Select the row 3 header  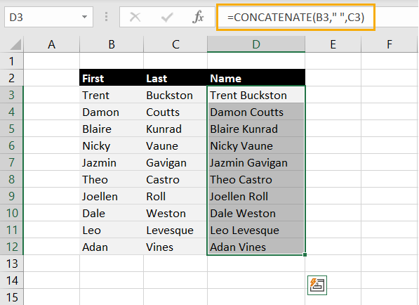pyautogui.click(x=11, y=95)
